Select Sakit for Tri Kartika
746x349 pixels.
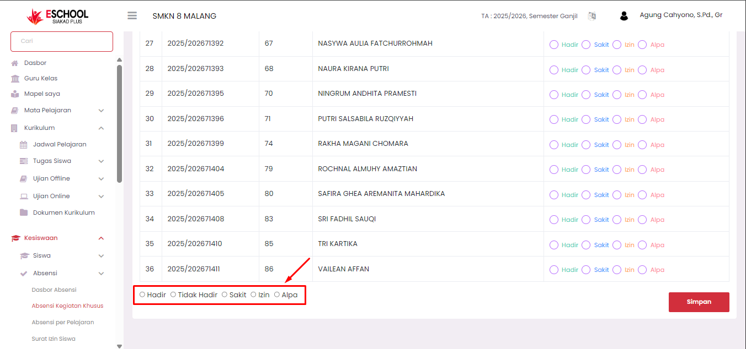pyautogui.click(x=586, y=245)
